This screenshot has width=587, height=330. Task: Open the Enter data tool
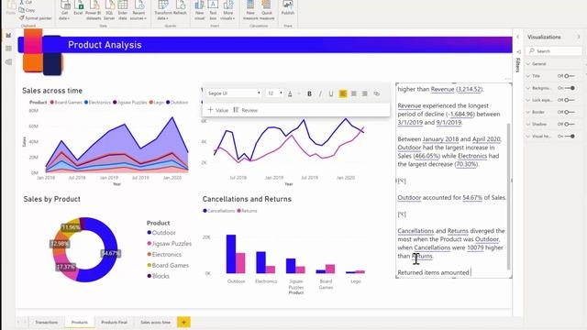(x=123, y=10)
